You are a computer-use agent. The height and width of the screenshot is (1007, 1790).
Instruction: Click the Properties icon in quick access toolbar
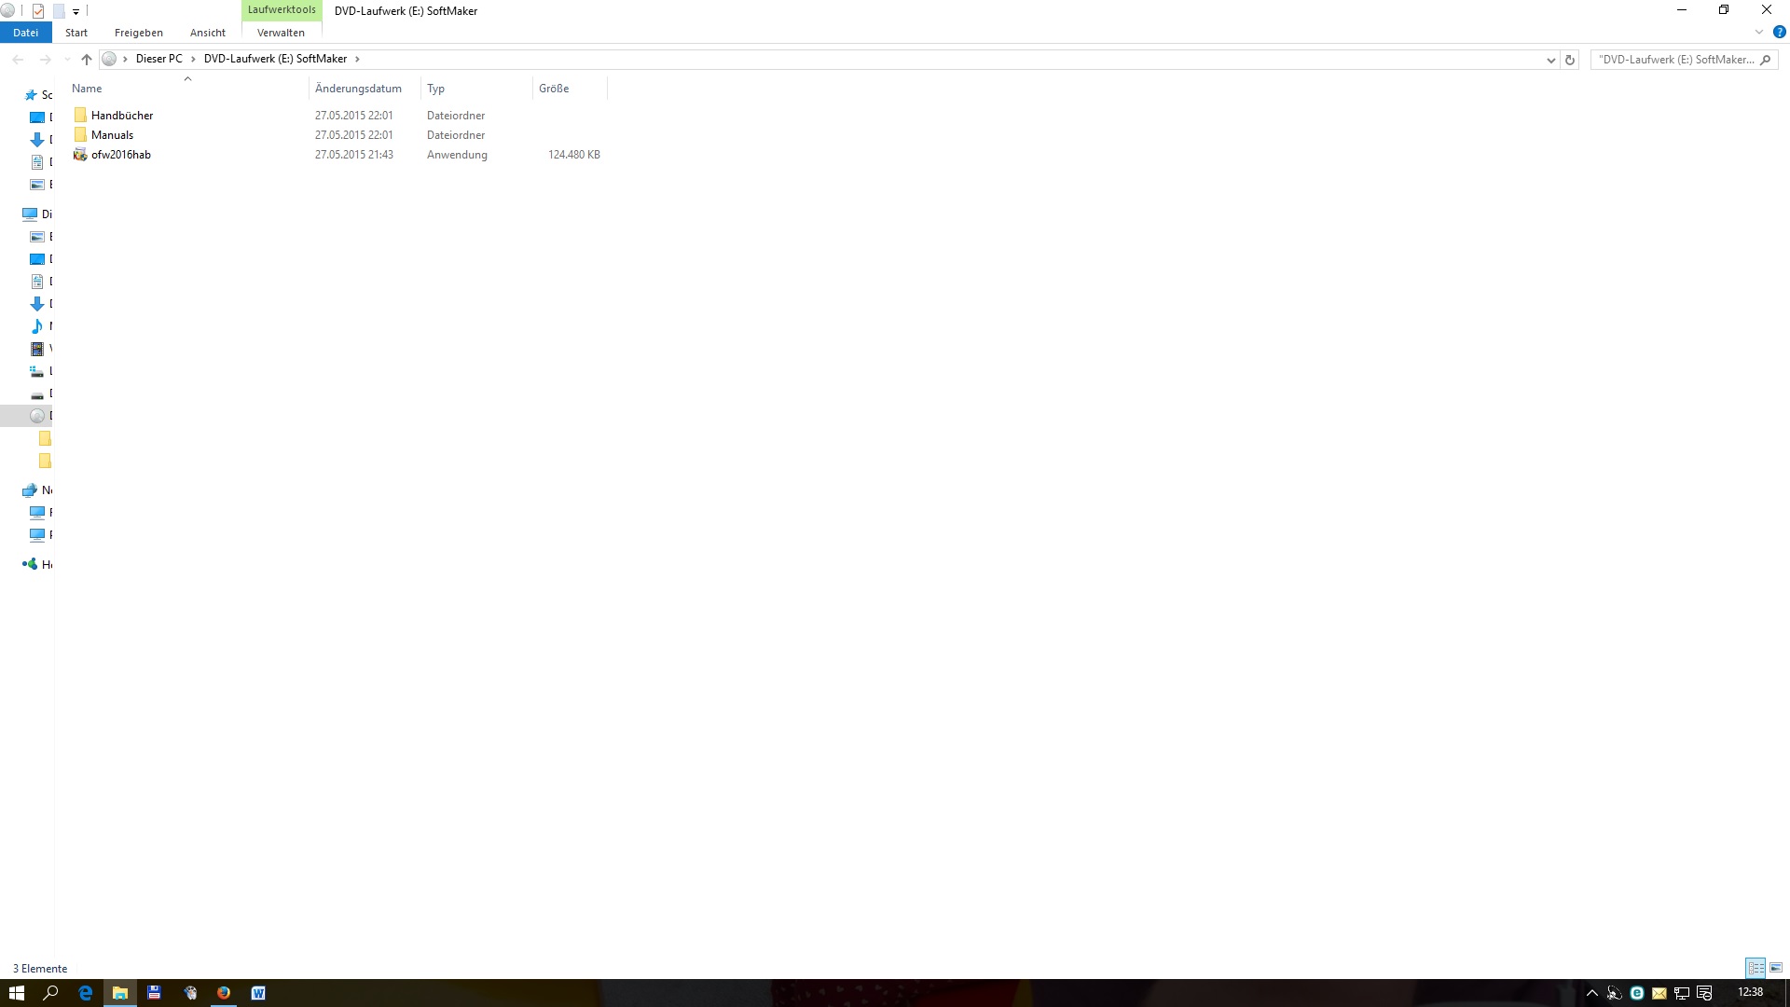[38, 11]
